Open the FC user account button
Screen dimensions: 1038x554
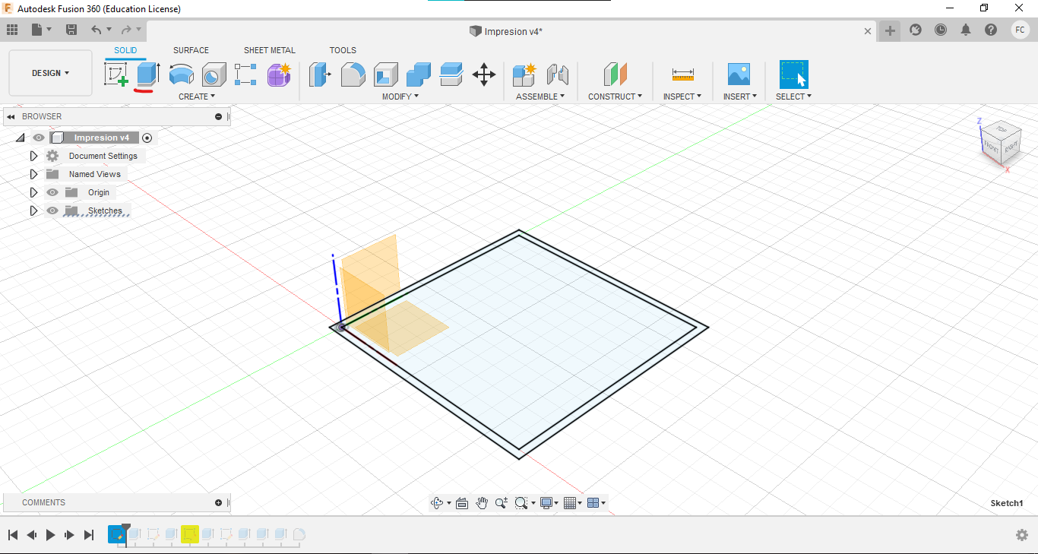[x=1020, y=30]
